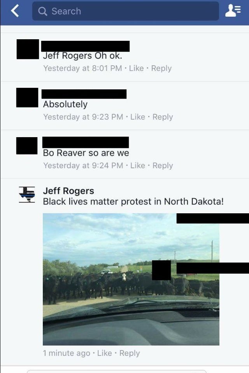This screenshot has height=373, width=249.
Task: Tap the "Bo Reaver" commenter's avatar
Action: pyautogui.click(x=27, y=146)
